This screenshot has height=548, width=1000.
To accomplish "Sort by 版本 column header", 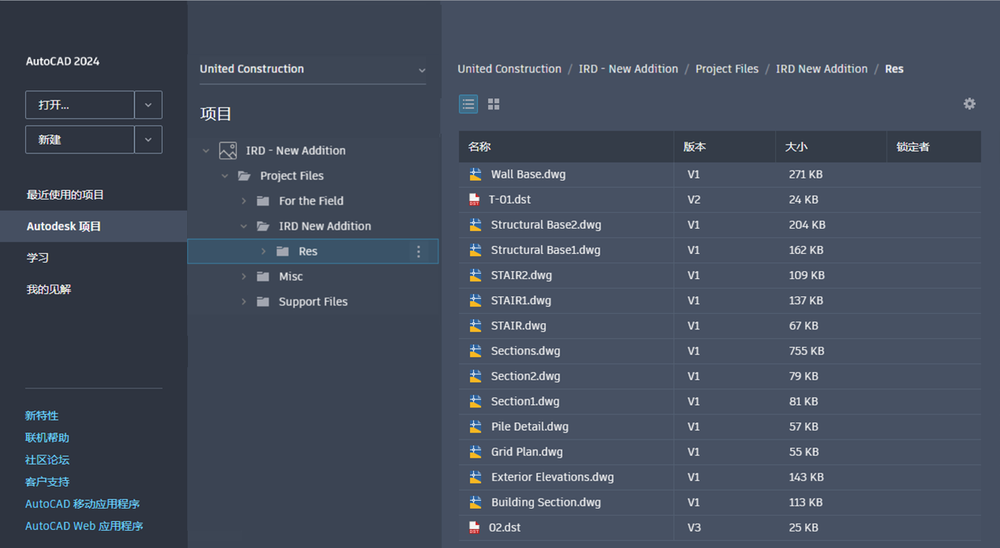I will click(x=725, y=147).
